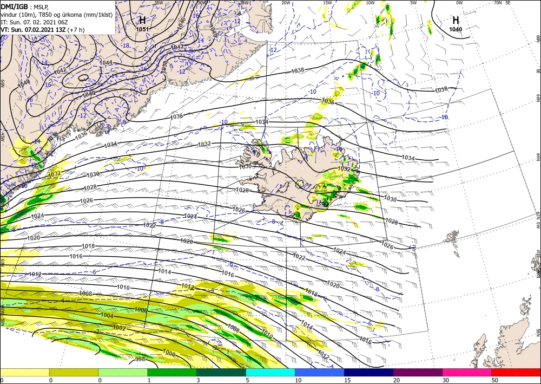Click the '50' legend scale number

click(x=495, y=380)
